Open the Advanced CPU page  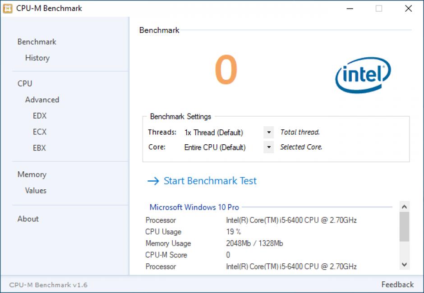pos(42,100)
